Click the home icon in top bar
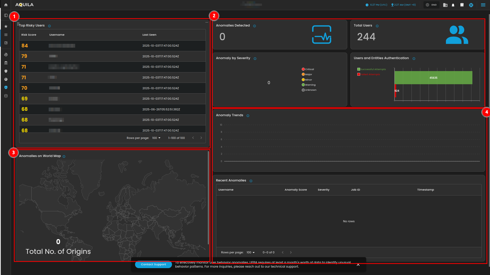Screen dimensions: 490x275 (6, 5)
